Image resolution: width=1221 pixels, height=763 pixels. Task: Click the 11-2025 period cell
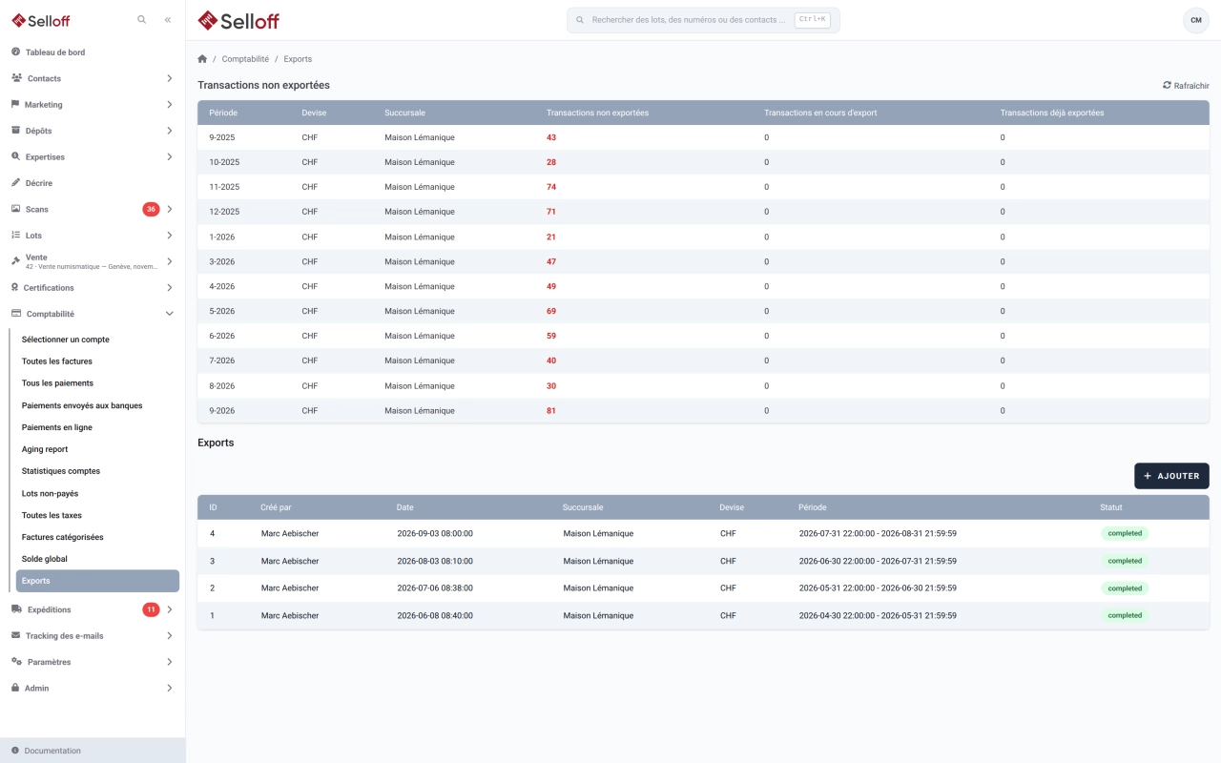[224, 187]
